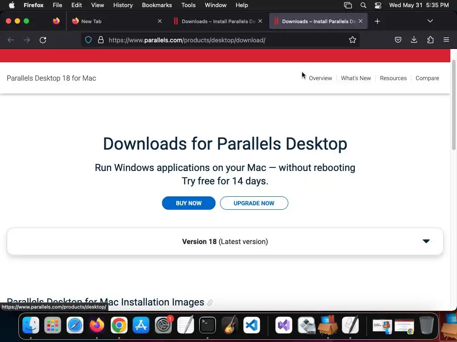Open the Firefox hamburger application menu

(x=446, y=40)
